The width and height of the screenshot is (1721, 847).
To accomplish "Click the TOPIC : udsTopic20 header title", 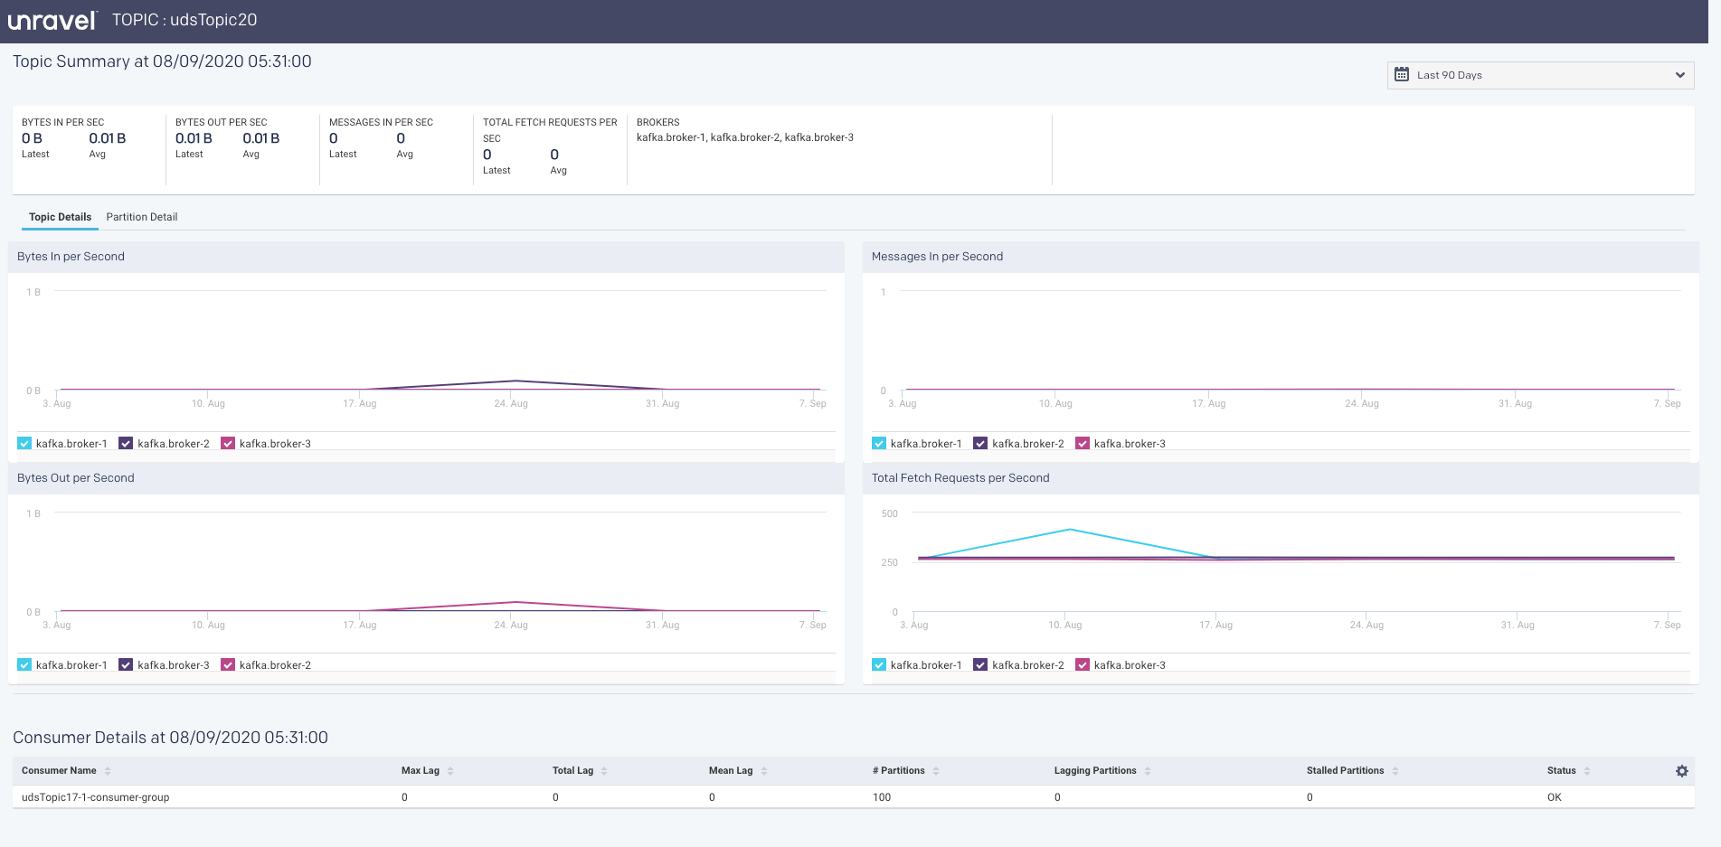I will click(x=184, y=20).
